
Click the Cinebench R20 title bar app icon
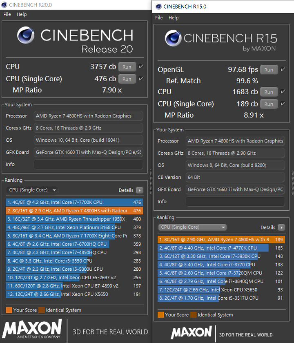[x=4, y=5]
